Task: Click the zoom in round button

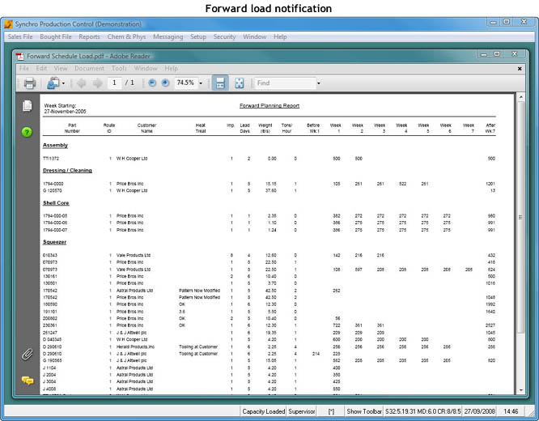Action: [166, 83]
